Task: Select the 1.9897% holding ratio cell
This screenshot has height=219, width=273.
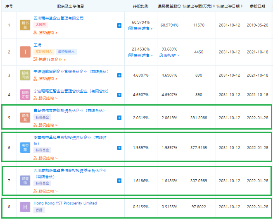Action: (x=141, y=148)
